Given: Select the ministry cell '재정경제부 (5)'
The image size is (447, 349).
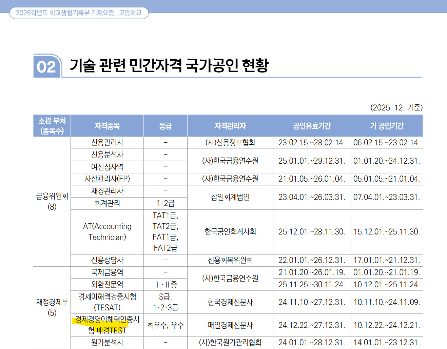Looking at the screenshot, I should click(x=52, y=307).
